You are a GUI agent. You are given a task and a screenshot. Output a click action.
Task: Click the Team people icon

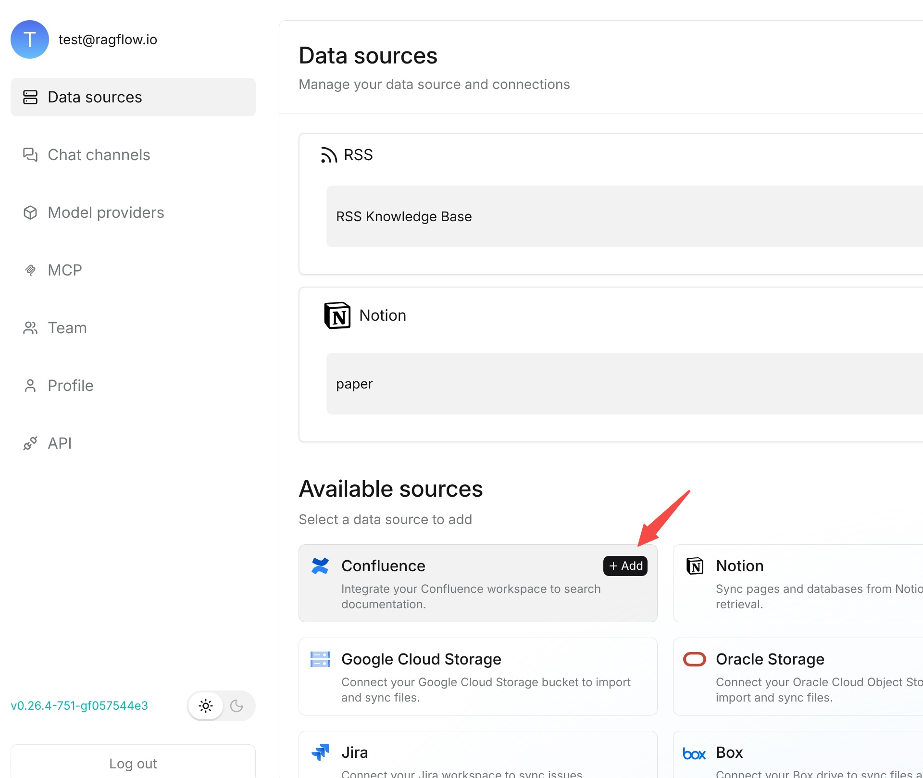click(30, 328)
